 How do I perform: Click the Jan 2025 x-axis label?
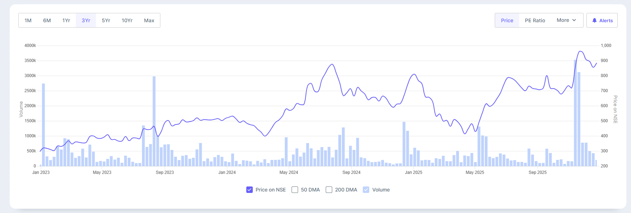coord(413,172)
